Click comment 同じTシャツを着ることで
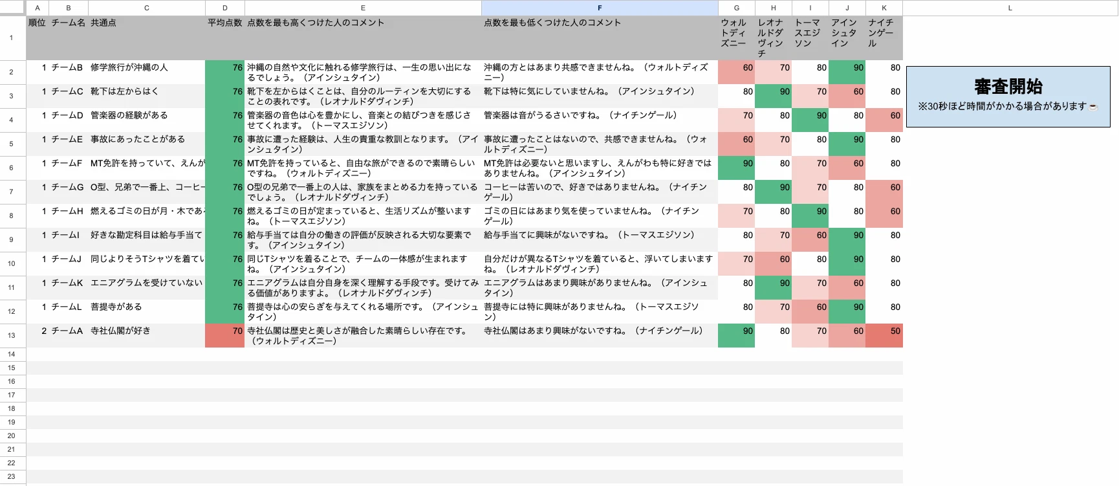 click(363, 263)
